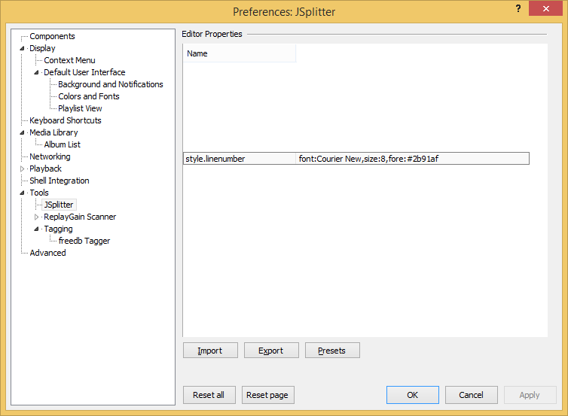Image resolution: width=568 pixels, height=416 pixels.
Task: Collapse the Display tree node
Action: (22, 48)
